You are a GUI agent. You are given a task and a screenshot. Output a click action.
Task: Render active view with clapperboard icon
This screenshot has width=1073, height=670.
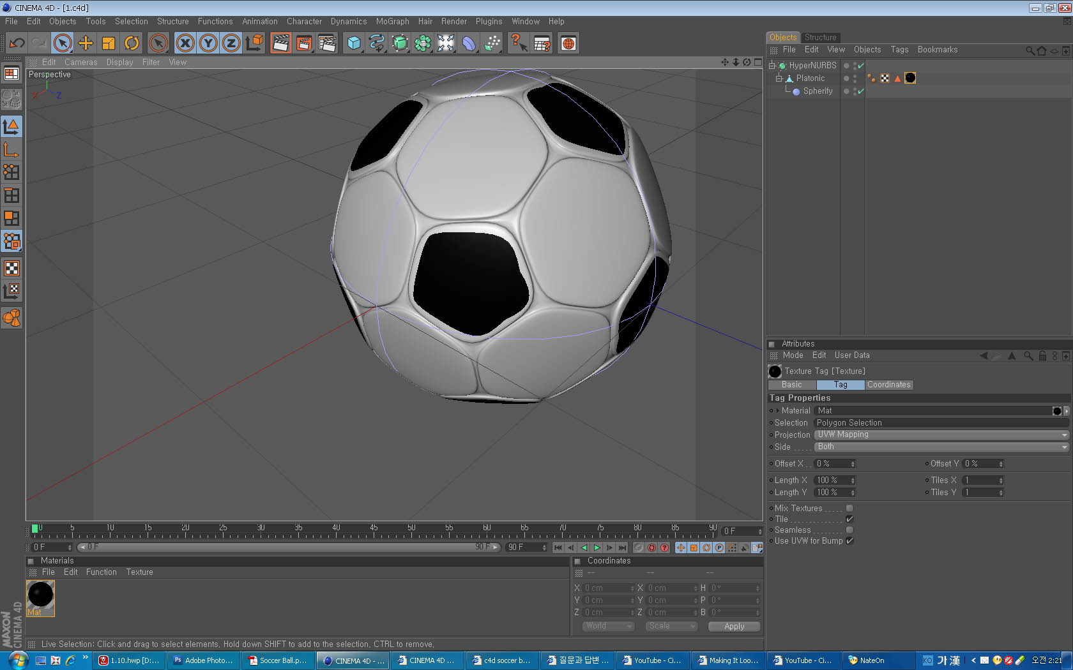281,43
